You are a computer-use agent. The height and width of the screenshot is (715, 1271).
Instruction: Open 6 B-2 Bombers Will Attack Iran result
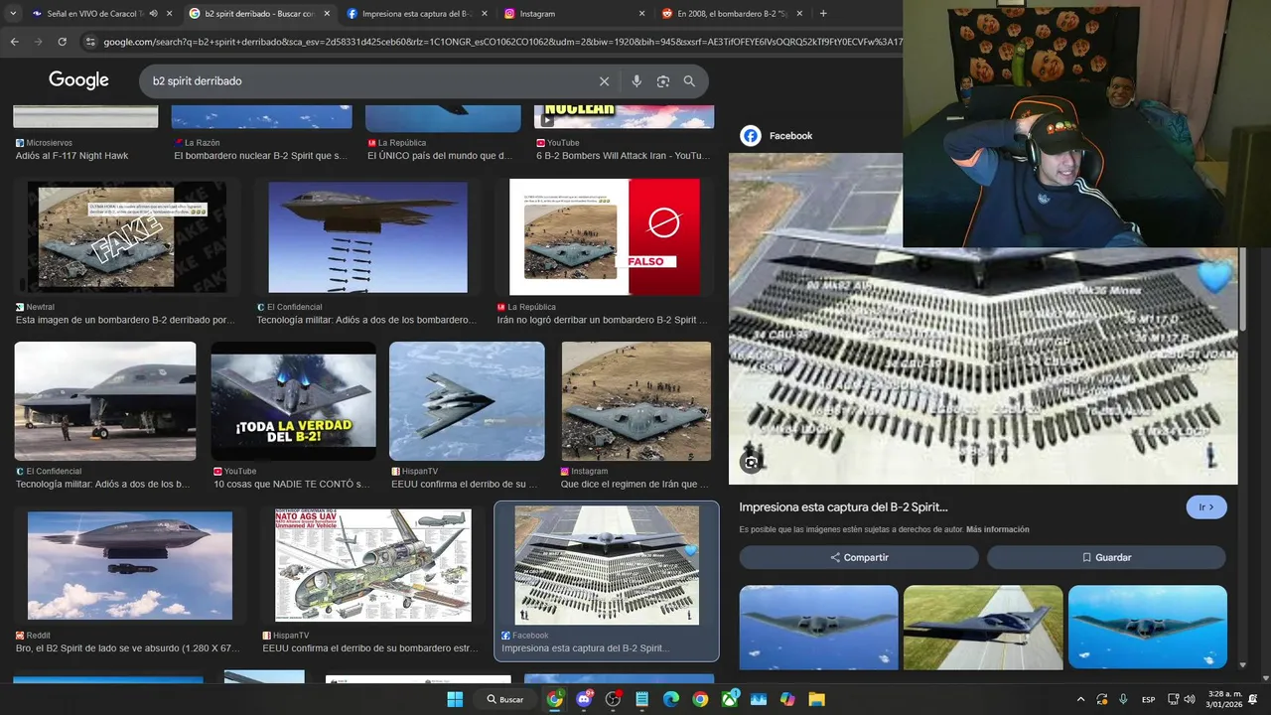click(624, 156)
